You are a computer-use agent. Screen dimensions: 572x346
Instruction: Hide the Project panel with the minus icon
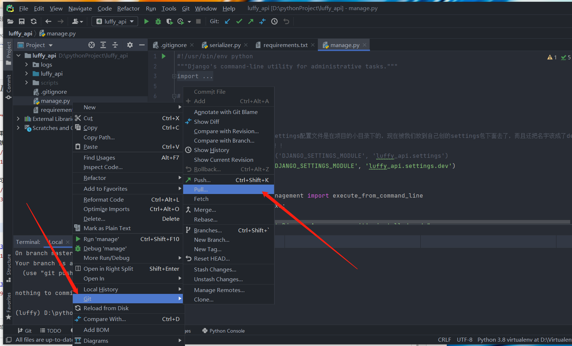pos(142,45)
